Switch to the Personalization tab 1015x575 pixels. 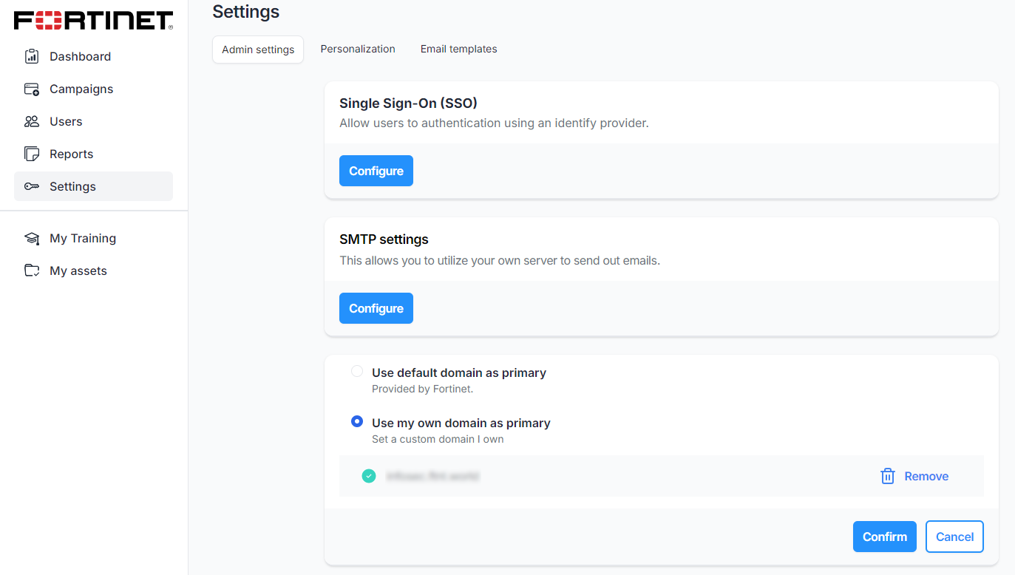[358, 49]
